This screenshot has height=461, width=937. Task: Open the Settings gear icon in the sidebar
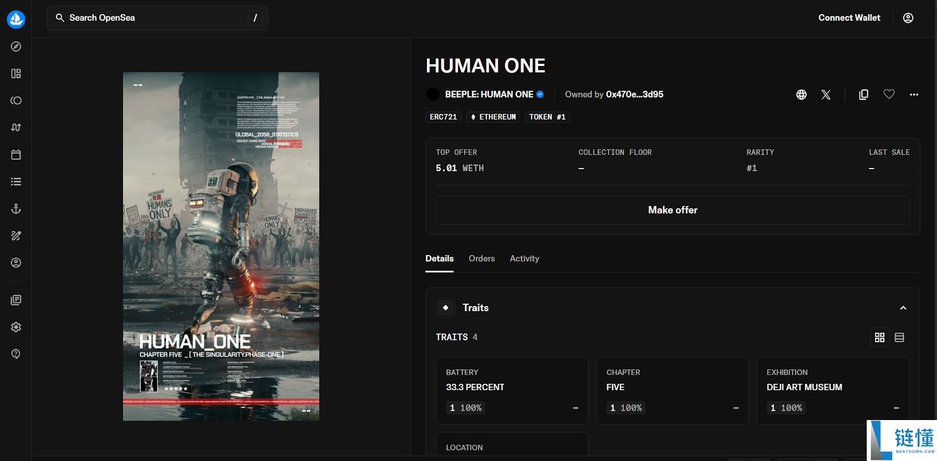16,327
